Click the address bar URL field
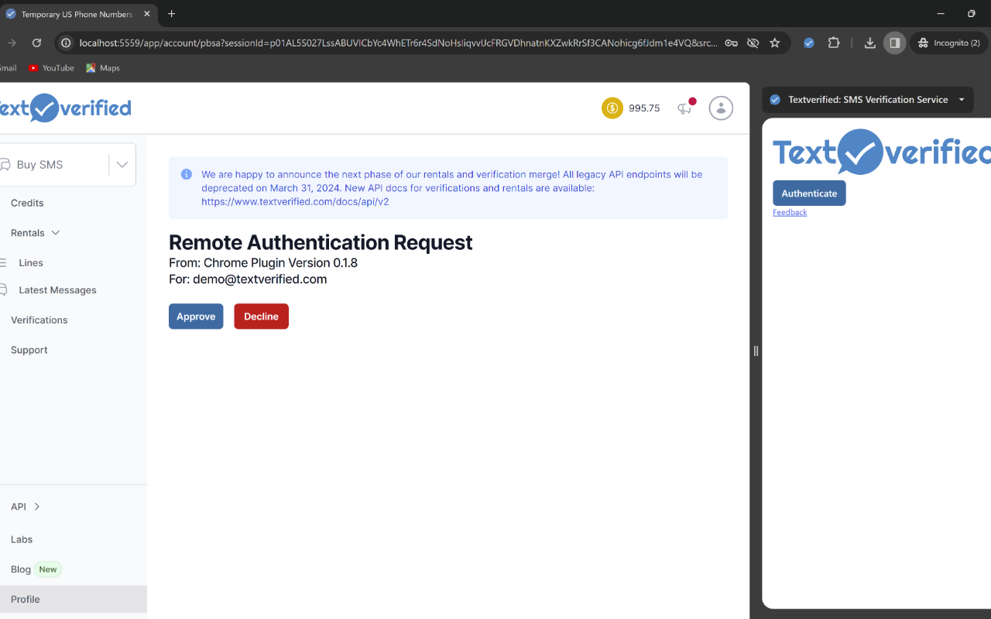Image resolution: width=991 pixels, height=619 pixels. [387, 43]
